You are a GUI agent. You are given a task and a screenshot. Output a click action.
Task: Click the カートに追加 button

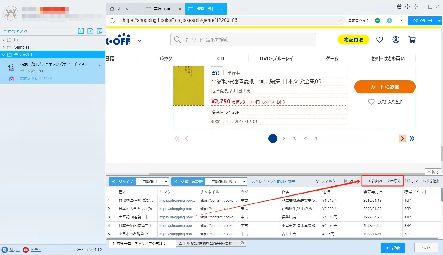(385, 87)
